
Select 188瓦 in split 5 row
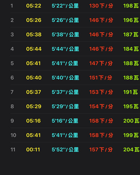coord(131,63)
